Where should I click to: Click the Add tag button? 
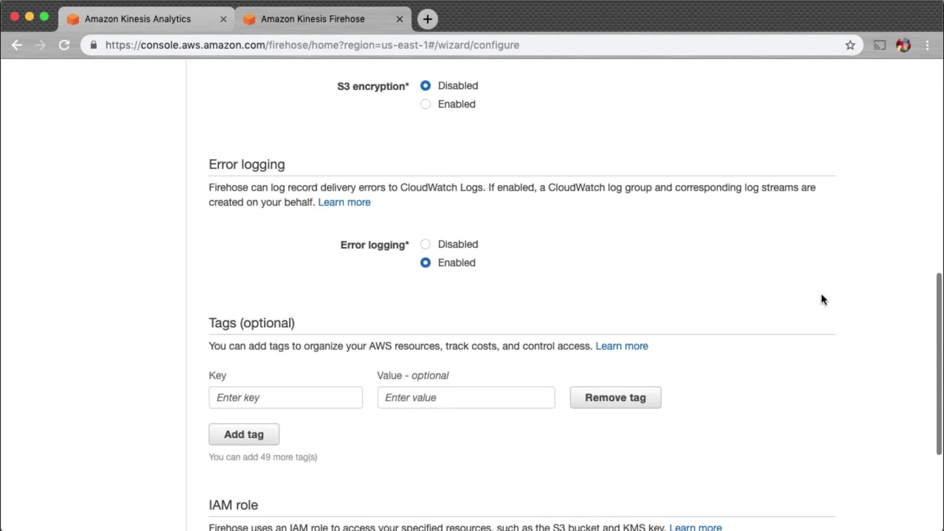244,435
